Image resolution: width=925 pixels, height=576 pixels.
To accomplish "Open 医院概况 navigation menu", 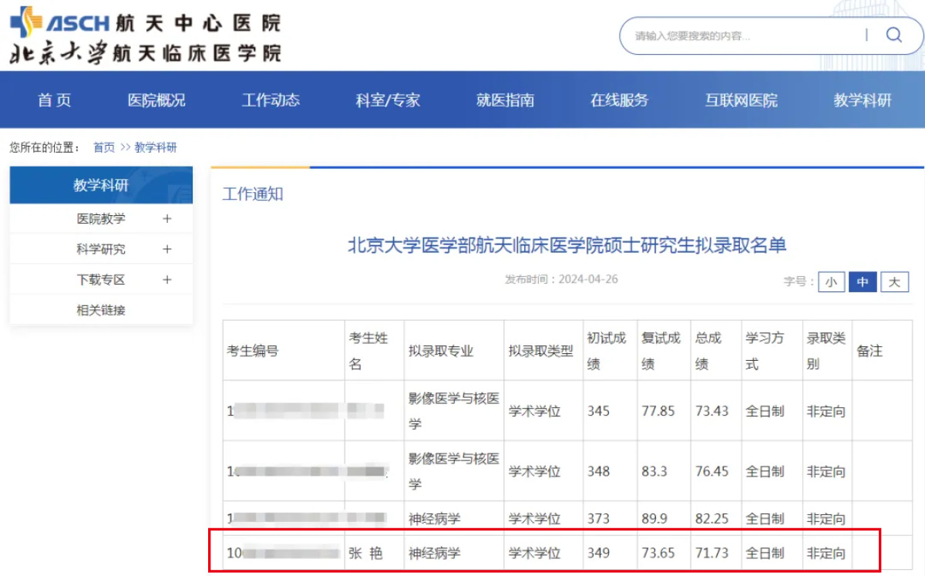I will (x=156, y=100).
